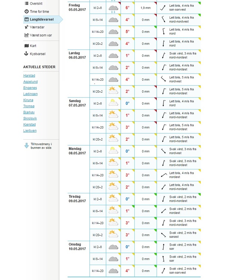Click the Mandag 08.05.2017 date heading
252x280 pixels.
(77, 151)
